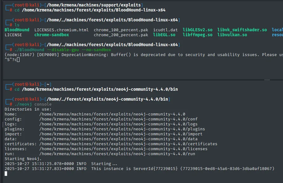283x183 pixels.
Task: Select the neo4j import: path line
Action: [104, 134]
